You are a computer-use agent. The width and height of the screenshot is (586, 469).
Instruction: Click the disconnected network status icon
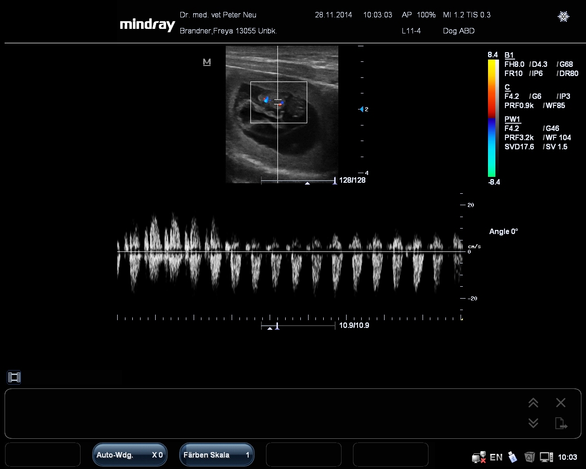(x=478, y=457)
